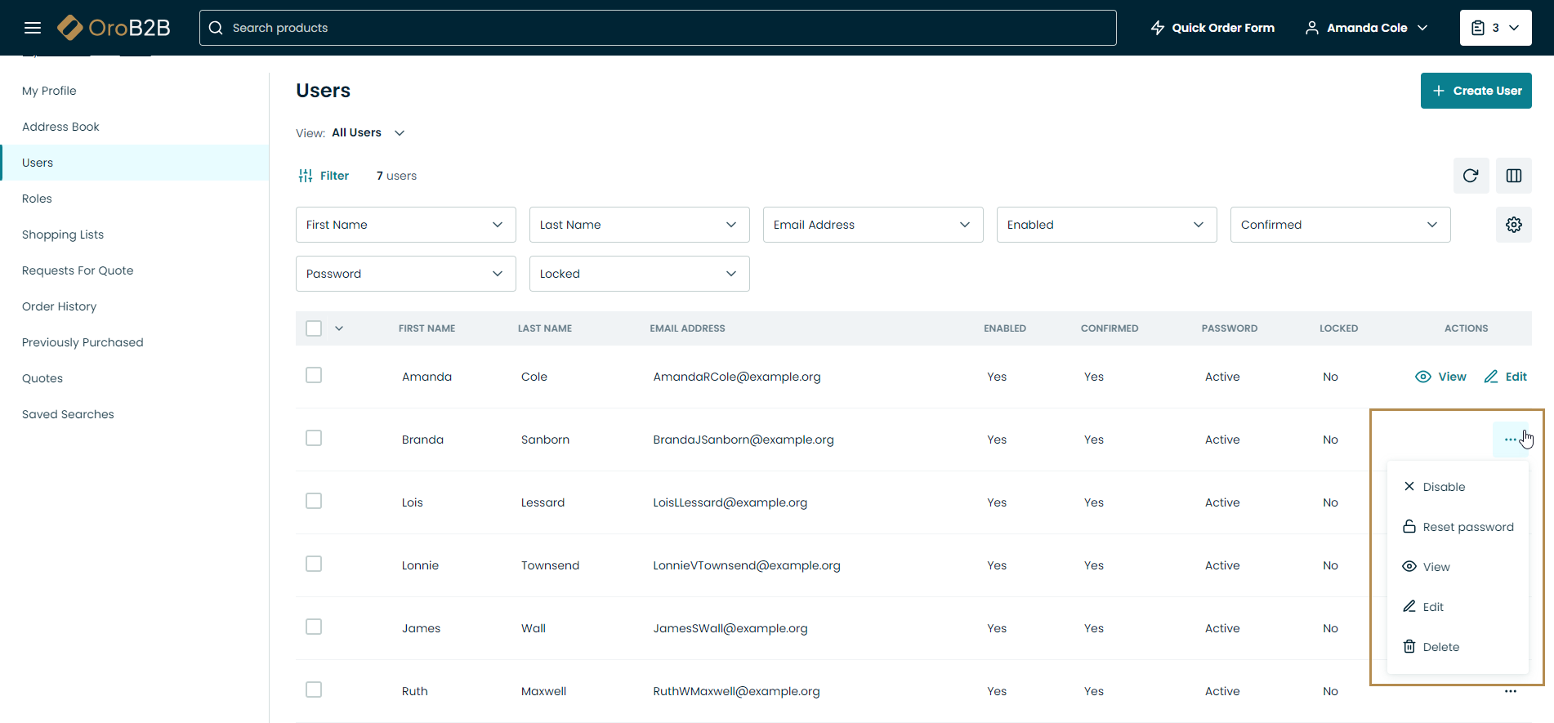The width and height of the screenshot is (1554, 723).
Task: Click the three-dot actions for Ruth Maxwell
Action: point(1510,691)
